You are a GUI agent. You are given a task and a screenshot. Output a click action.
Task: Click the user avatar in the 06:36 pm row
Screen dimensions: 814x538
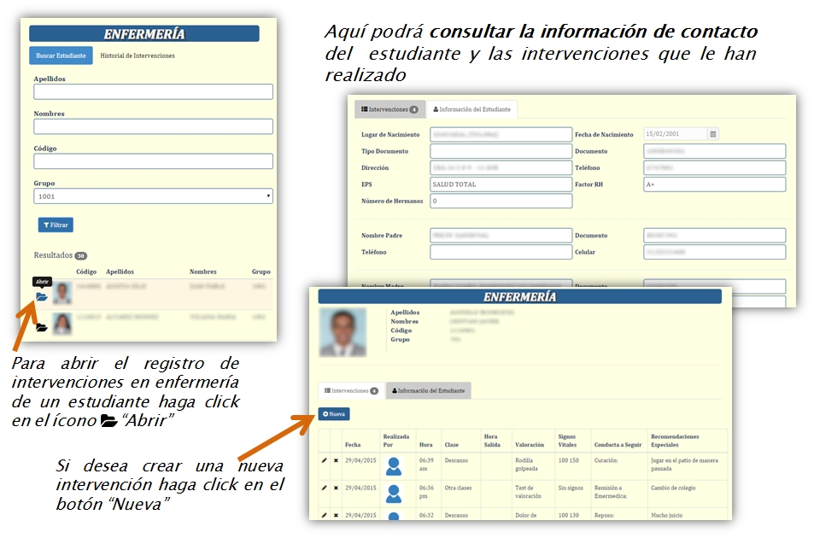coord(394,494)
